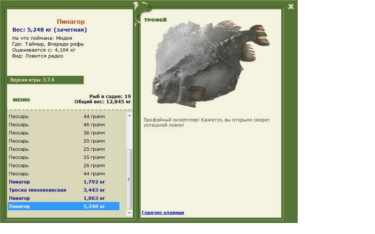The width and height of the screenshot is (375, 234).
Task: Select the Пескарь 25 грамм entry
Action: tap(63, 149)
